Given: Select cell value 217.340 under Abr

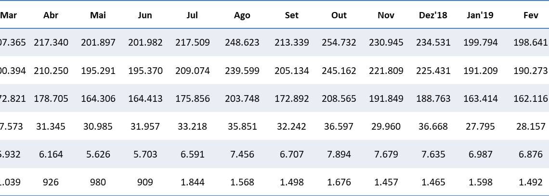Looking at the screenshot, I should click(51, 42).
